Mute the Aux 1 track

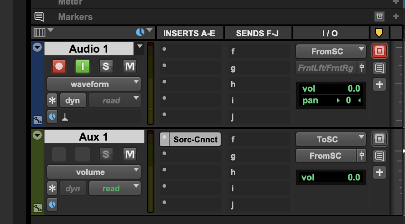pos(130,155)
